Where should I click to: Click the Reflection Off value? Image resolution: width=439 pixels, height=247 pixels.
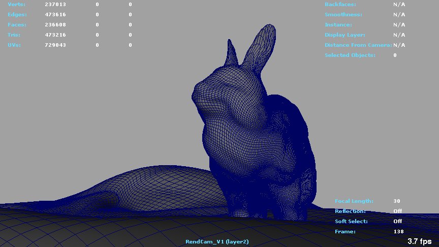(x=397, y=211)
